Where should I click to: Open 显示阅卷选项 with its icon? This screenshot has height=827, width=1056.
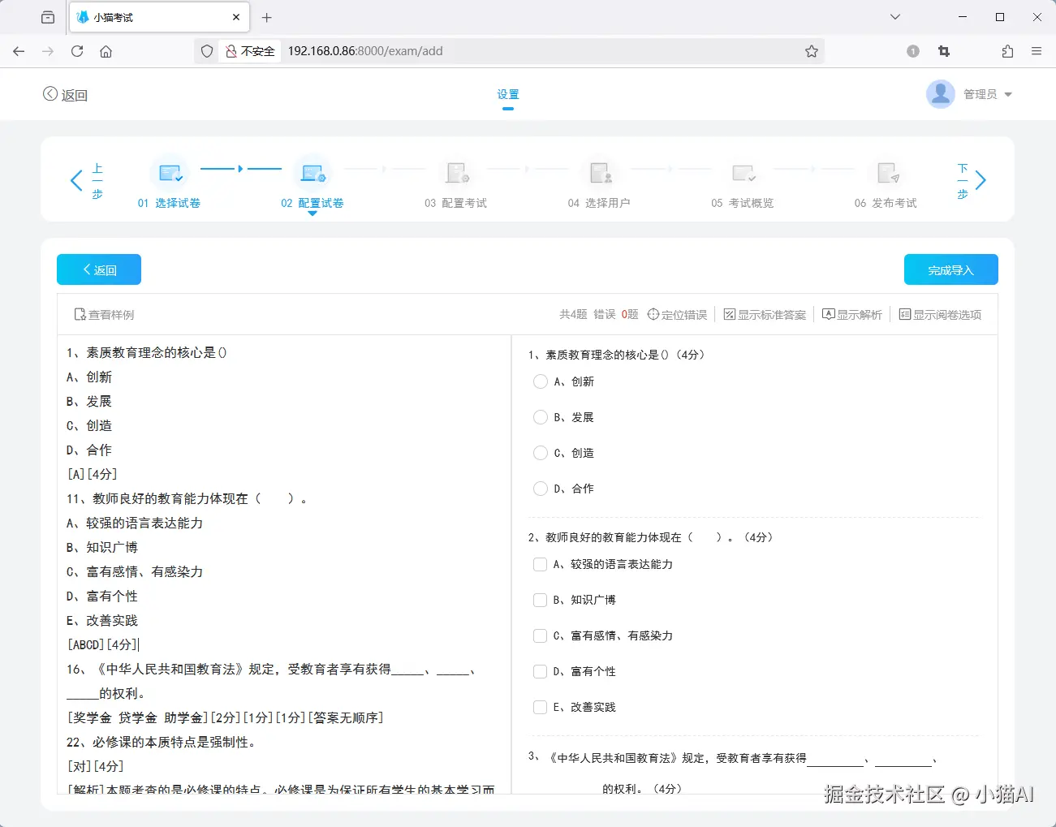click(x=906, y=314)
